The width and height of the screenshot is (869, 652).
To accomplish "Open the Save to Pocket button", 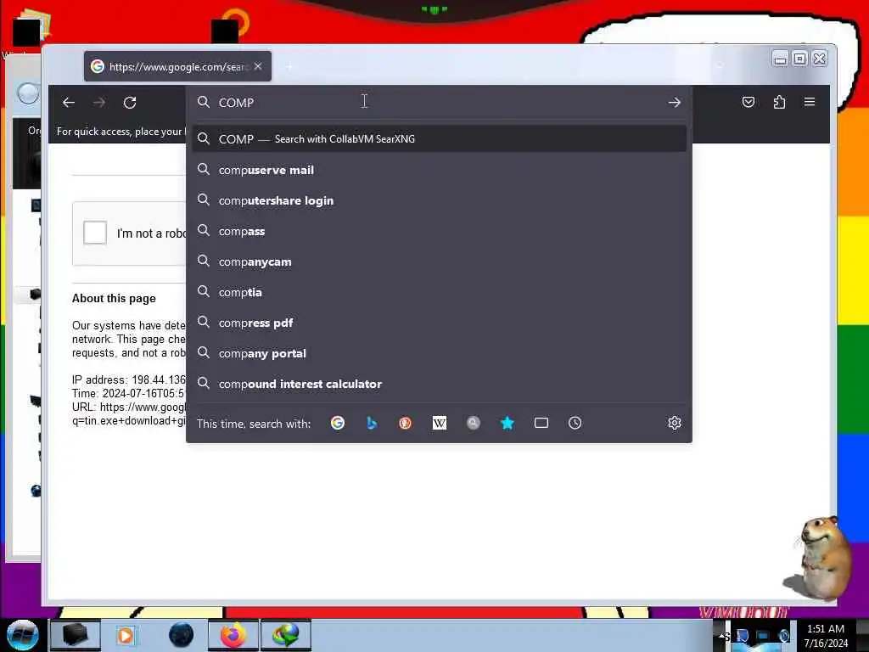I will pyautogui.click(x=748, y=102).
